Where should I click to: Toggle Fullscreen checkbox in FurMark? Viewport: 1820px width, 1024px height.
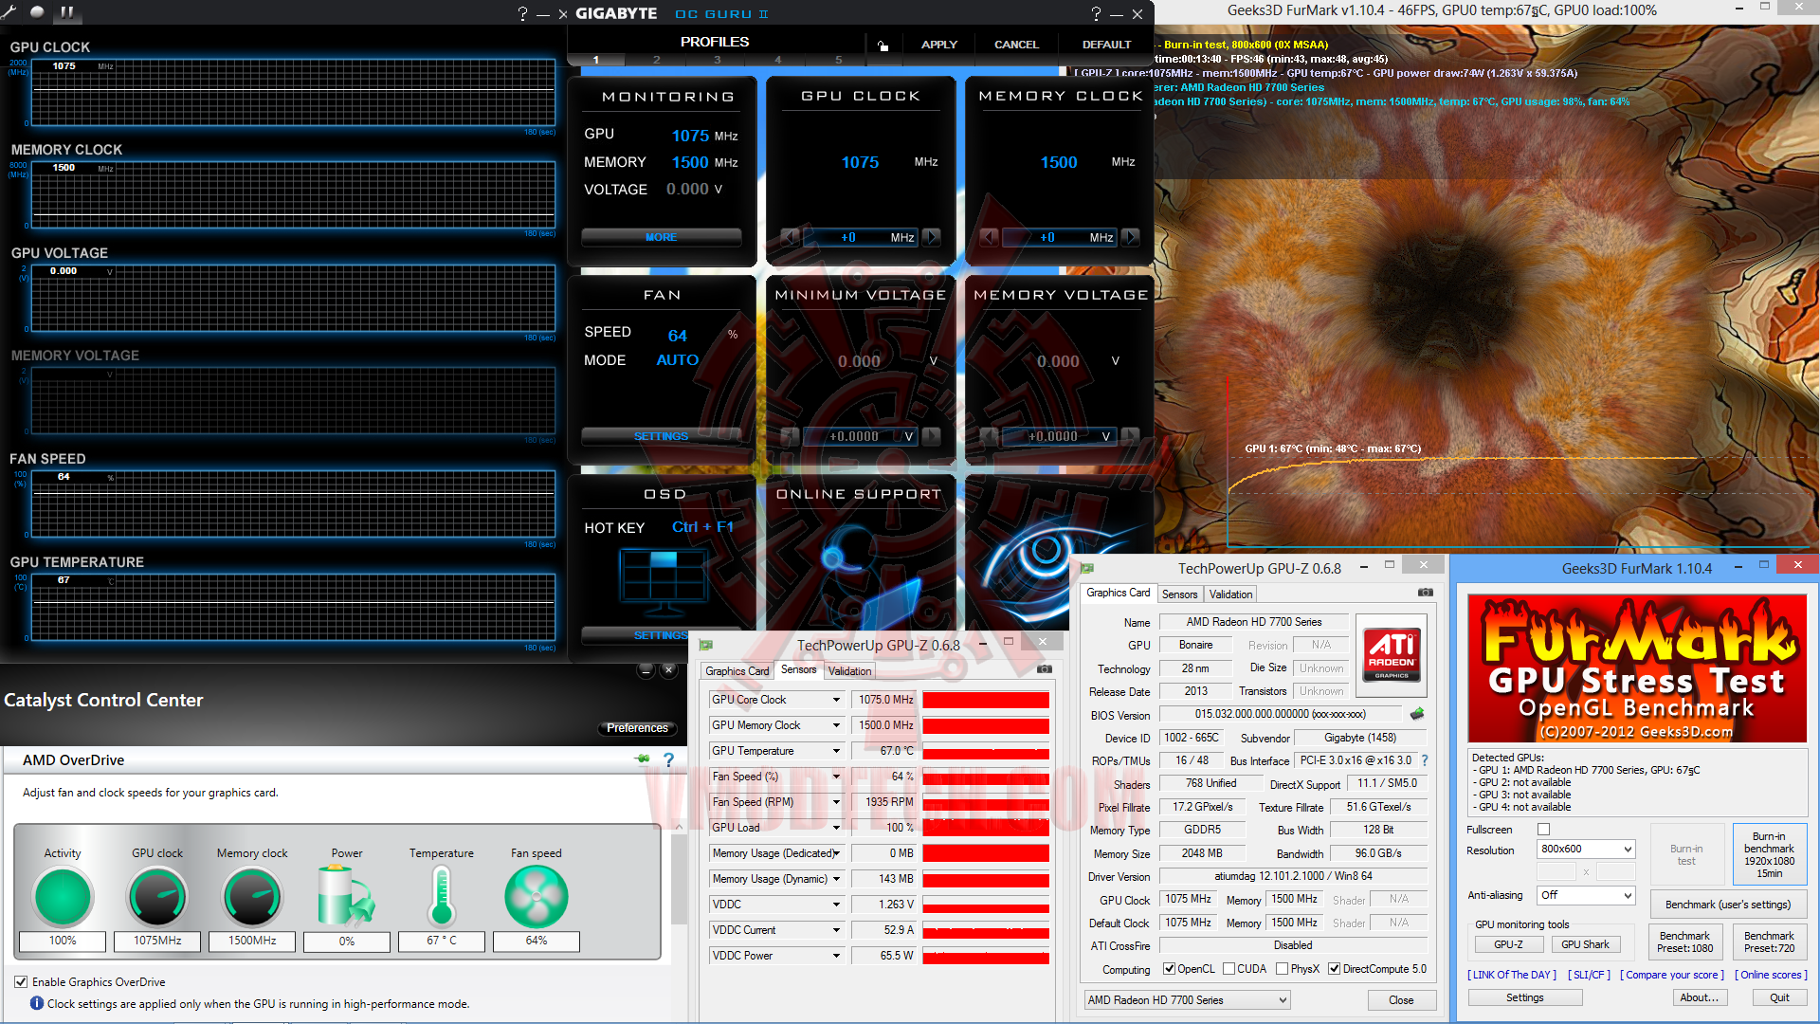[x=1543, y=829]
